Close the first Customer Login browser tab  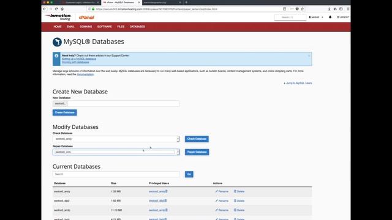coord(98,2)
